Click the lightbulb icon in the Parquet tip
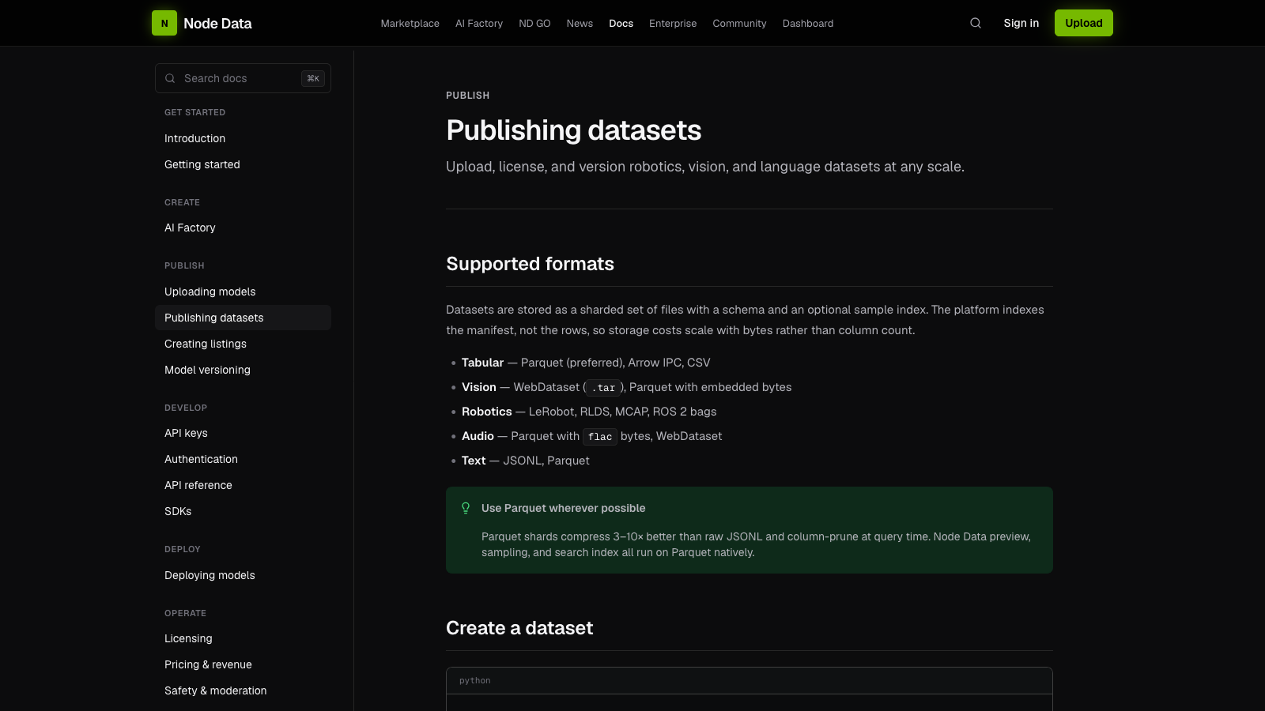This screenshot has height=711, width=1265. pyautogui.click(x=466, y=508)
